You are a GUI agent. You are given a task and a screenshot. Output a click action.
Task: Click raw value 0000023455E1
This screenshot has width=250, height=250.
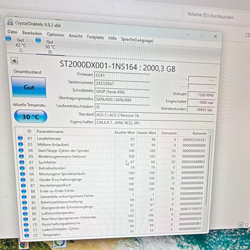[x=194, y=139]
